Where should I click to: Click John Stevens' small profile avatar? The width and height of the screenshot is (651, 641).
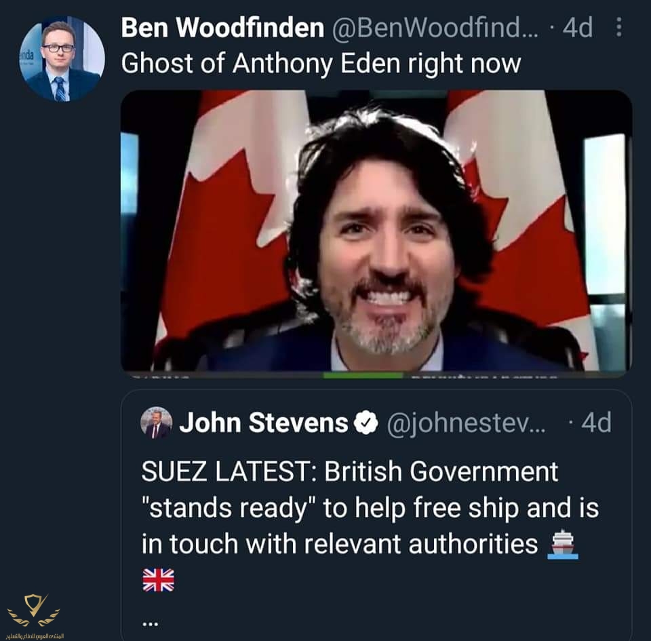click(157, 423)
